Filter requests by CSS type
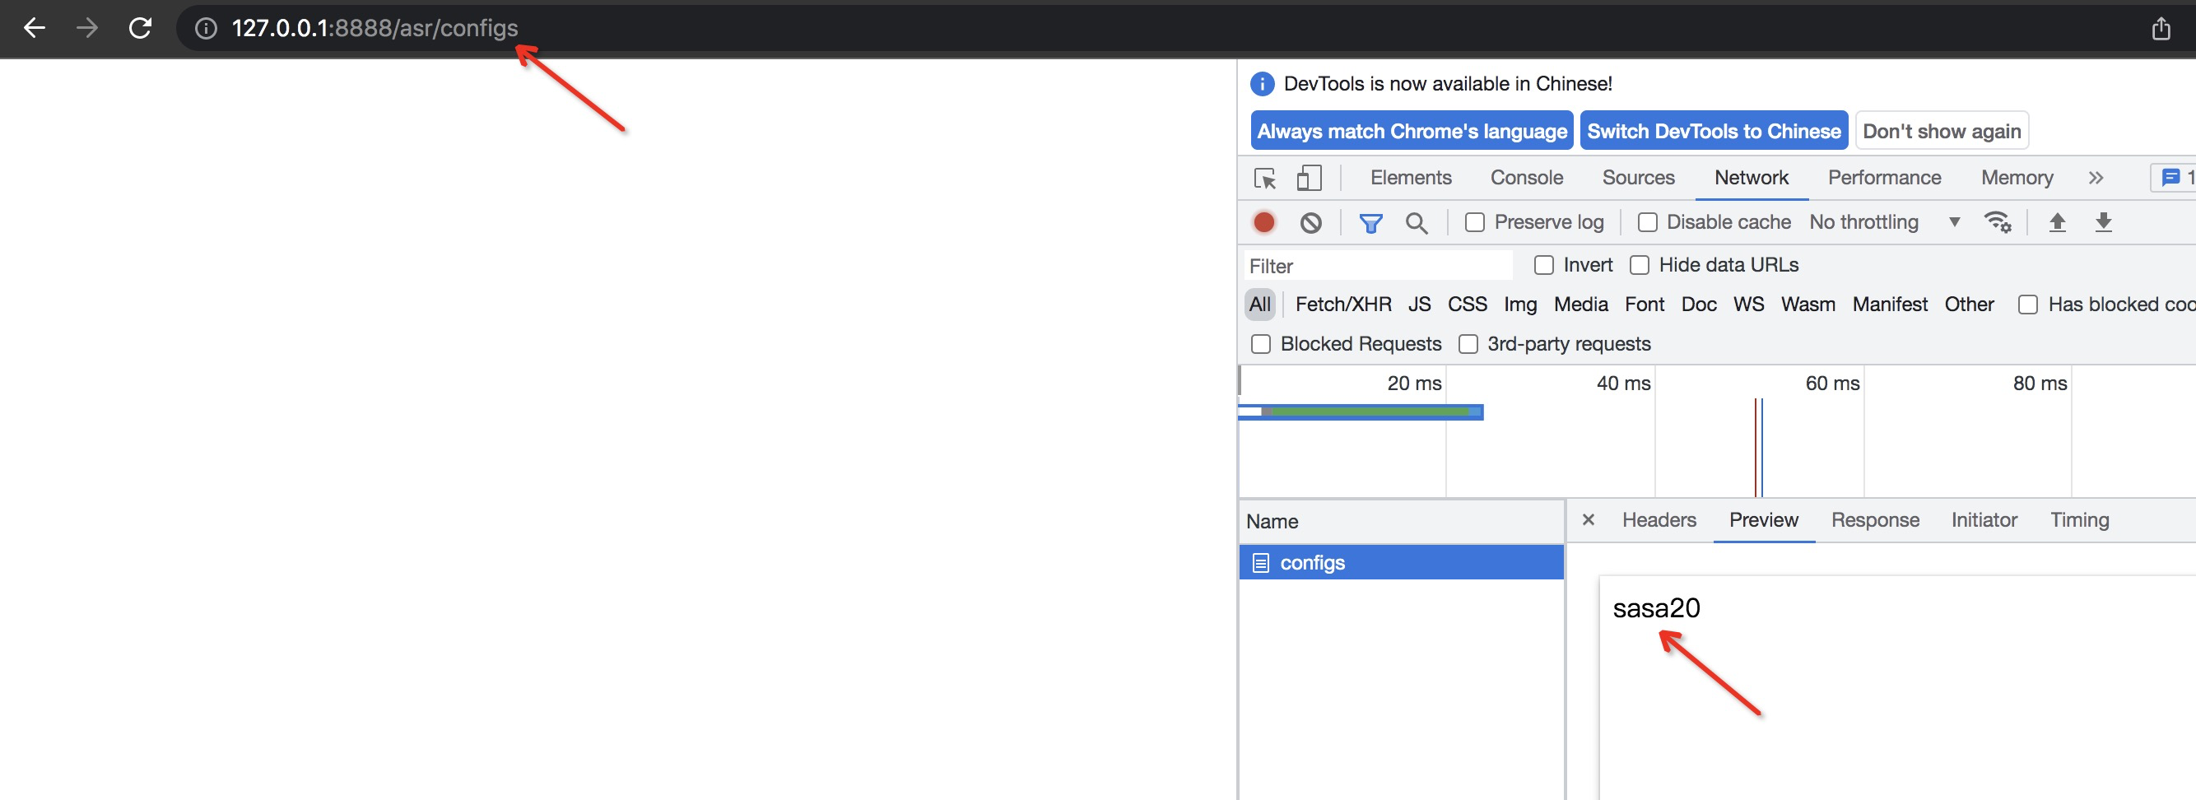The height and width of the screenshot is (800, 2196). 1467,305
